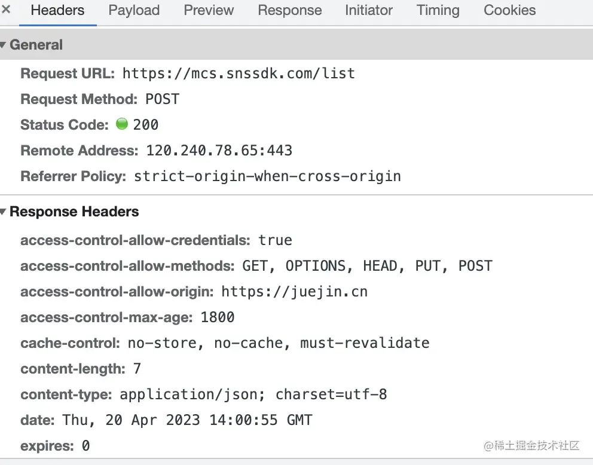Open the Initiator tab
Screen dimensions: 593x465
pyautogui.click(x=369, y=10)
